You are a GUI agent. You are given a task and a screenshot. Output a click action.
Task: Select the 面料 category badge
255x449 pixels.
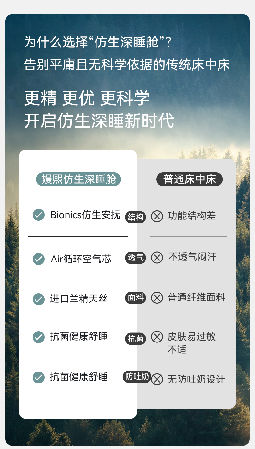[136, 298]
